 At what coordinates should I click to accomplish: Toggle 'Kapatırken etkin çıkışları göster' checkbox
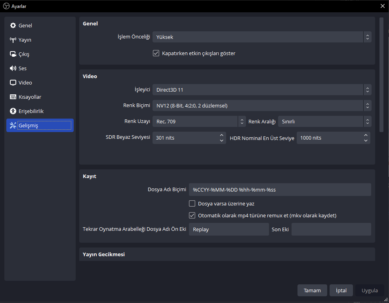click(x=156, y=53)
